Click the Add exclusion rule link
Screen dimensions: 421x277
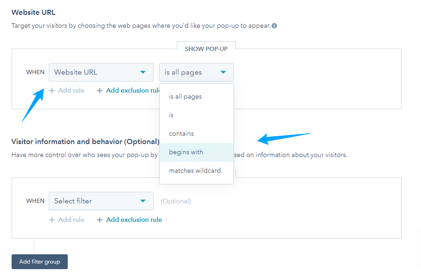[133, 90]
